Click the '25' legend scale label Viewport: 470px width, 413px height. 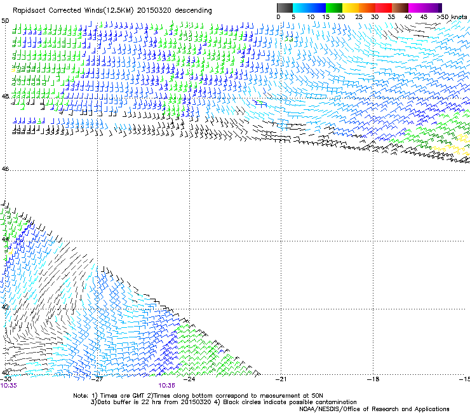click(359, 17)
